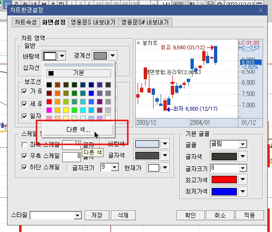Click the 최저 6,800 (12/17) label
Image resolution: width=272 pixels, height=232 pixels.
coord(195,109)
